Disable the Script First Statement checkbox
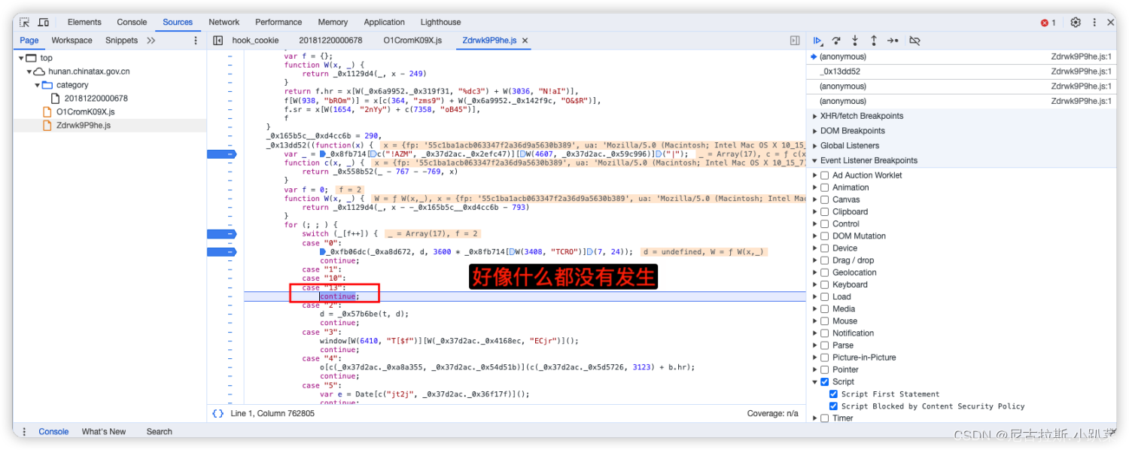Screen dimensions: 1129x450 (x=832, y=394)
